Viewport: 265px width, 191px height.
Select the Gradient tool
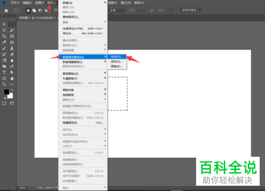pos(4,60)
